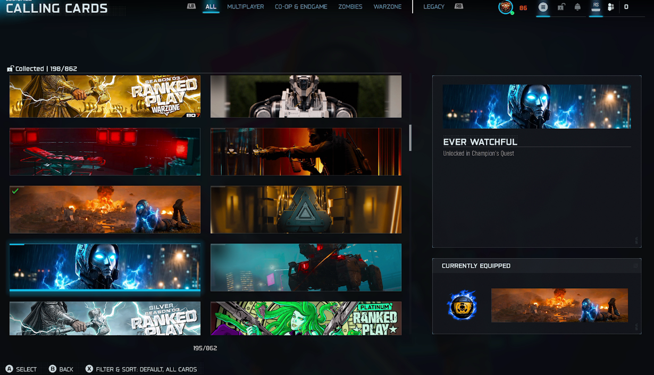654x375 pixels.
Task: Open the menu icon with three lines
Action: click(x=543, y=7)
